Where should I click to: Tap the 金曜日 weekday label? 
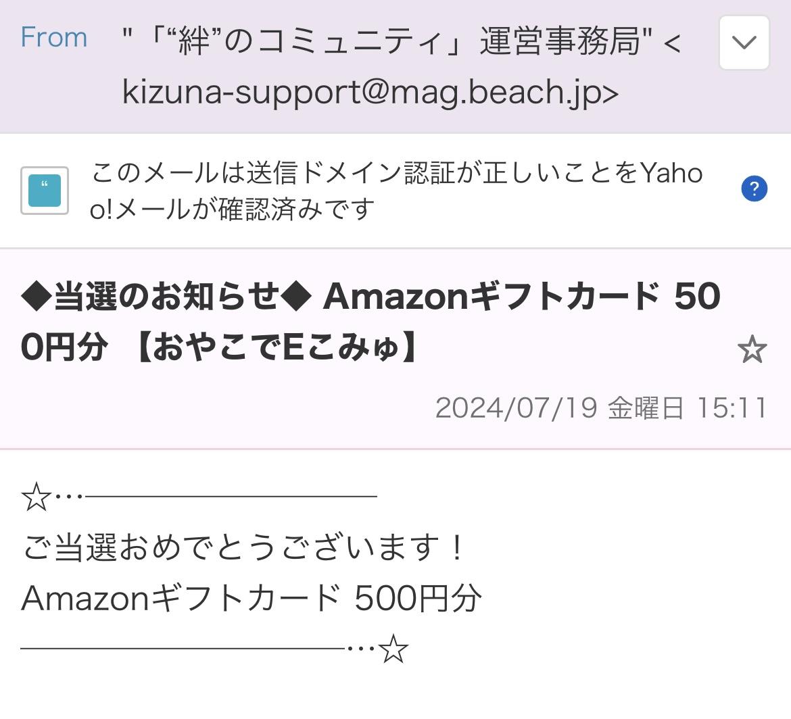(x=646, y=408)
